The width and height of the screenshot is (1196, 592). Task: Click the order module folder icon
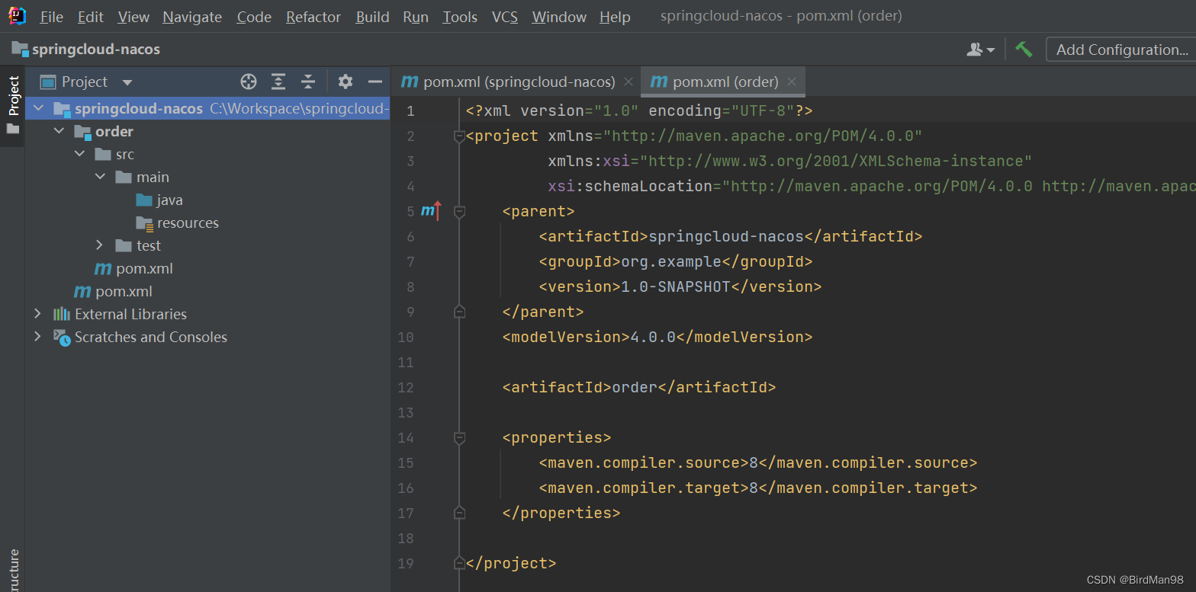pos(82,132)
